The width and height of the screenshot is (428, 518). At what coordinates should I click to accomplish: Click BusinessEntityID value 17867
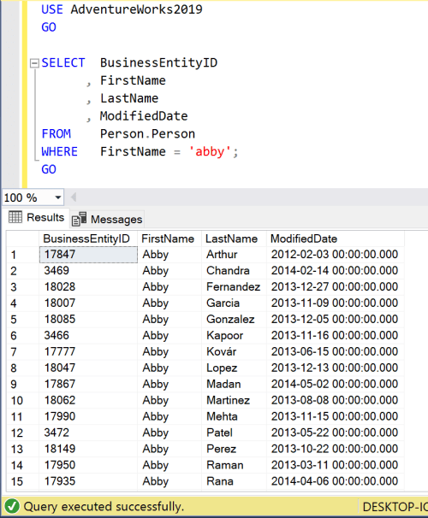[88, 384]
